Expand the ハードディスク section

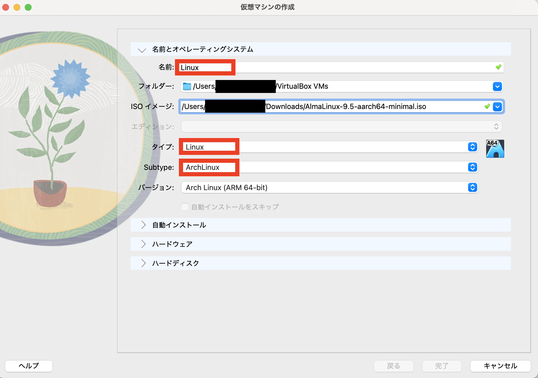pyautogui.click(x=143, y=263)
